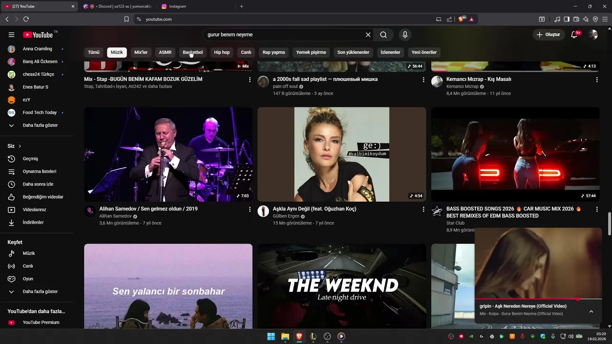The image size is (612, 344).
Task: Select the Rap yapma filter chip
Action: (x=273, y=52)
